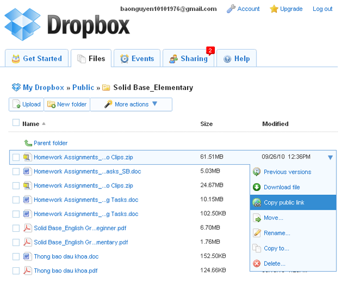Click the Get Started birthday cake icon
The height and width of the screenshot is (282, 341).
16,59
